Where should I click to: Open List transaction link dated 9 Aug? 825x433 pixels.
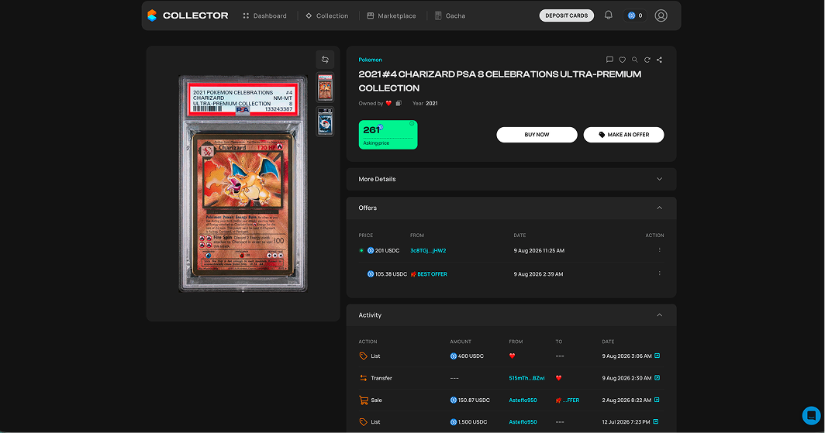[658, 356]
